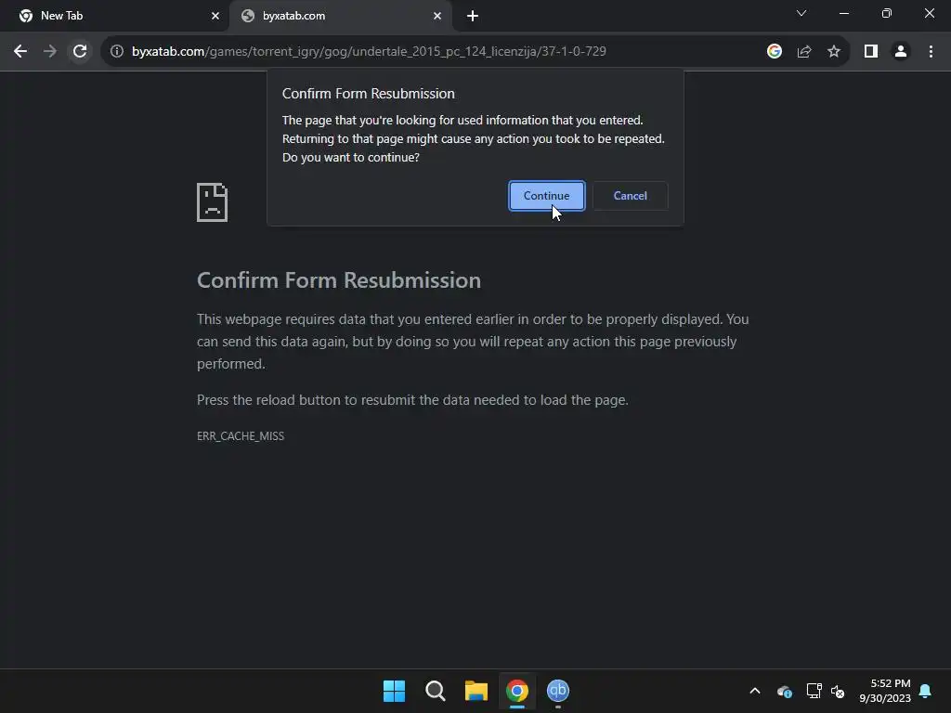The height and width of the screenshot is (713, 951).
Task: Open the notifications bell icon
Action: [x=926, y=691]
